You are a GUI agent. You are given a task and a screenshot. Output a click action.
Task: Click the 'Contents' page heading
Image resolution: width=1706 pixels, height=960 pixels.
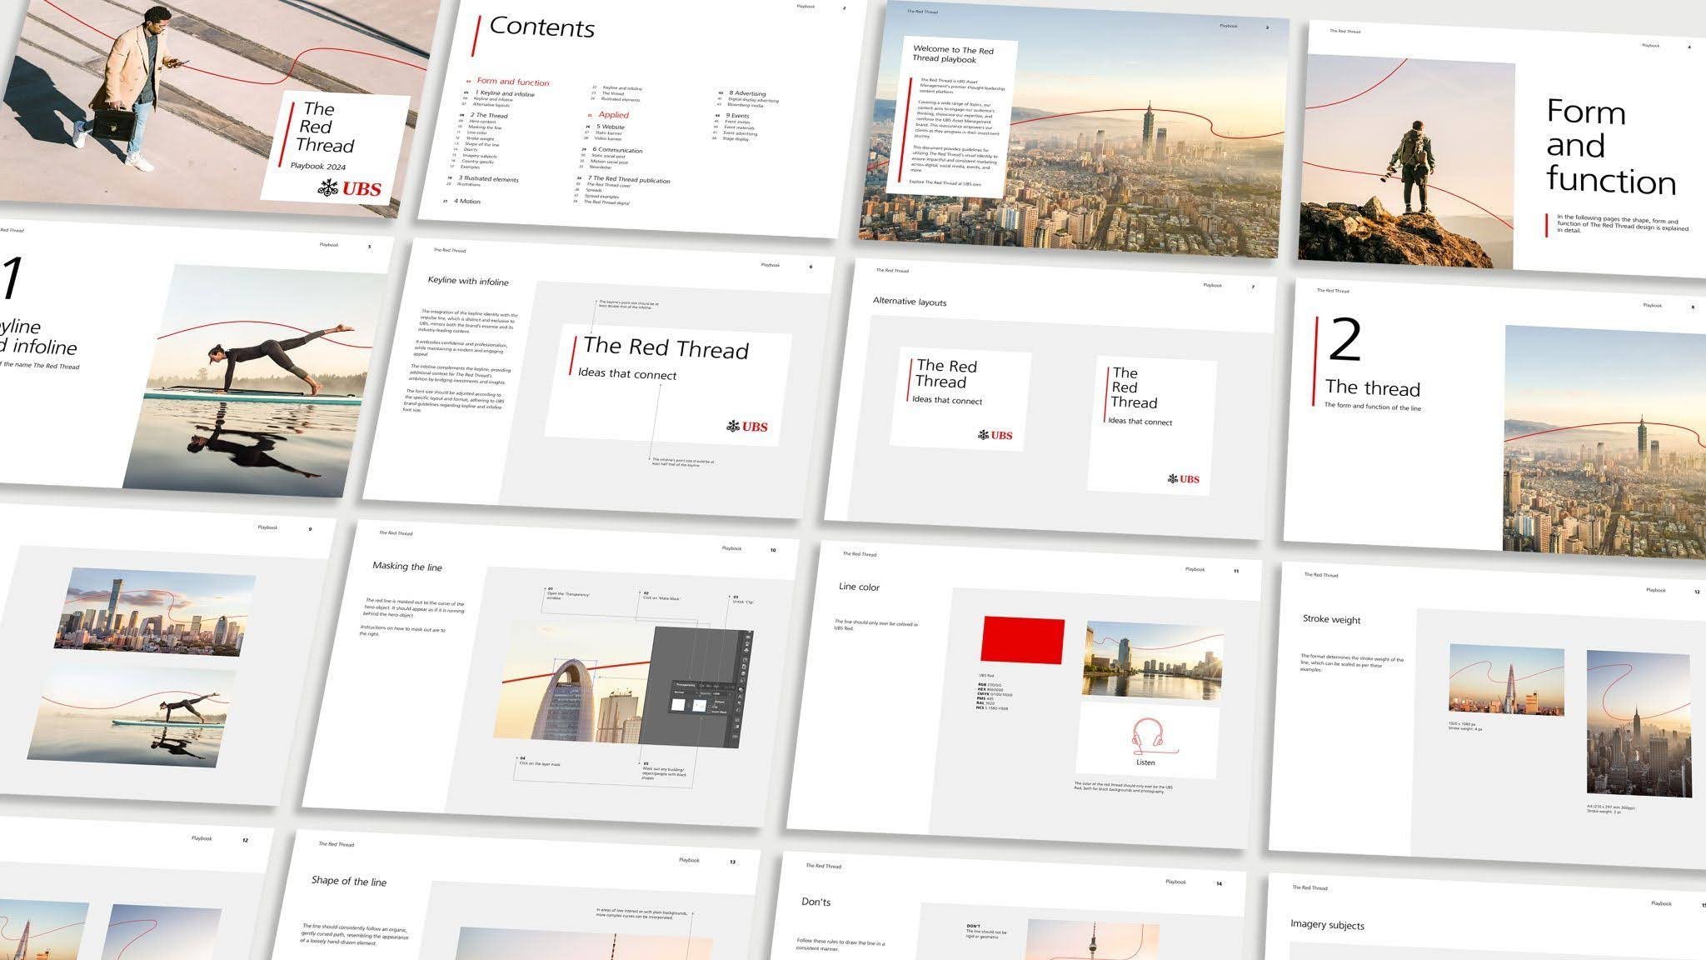(x=542, y=27)
